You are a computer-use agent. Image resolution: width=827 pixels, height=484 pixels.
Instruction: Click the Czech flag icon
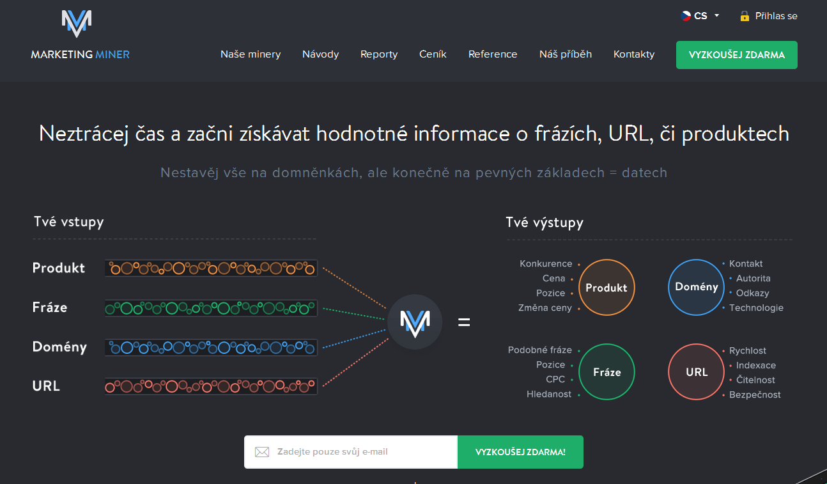[x=686, y=16]
